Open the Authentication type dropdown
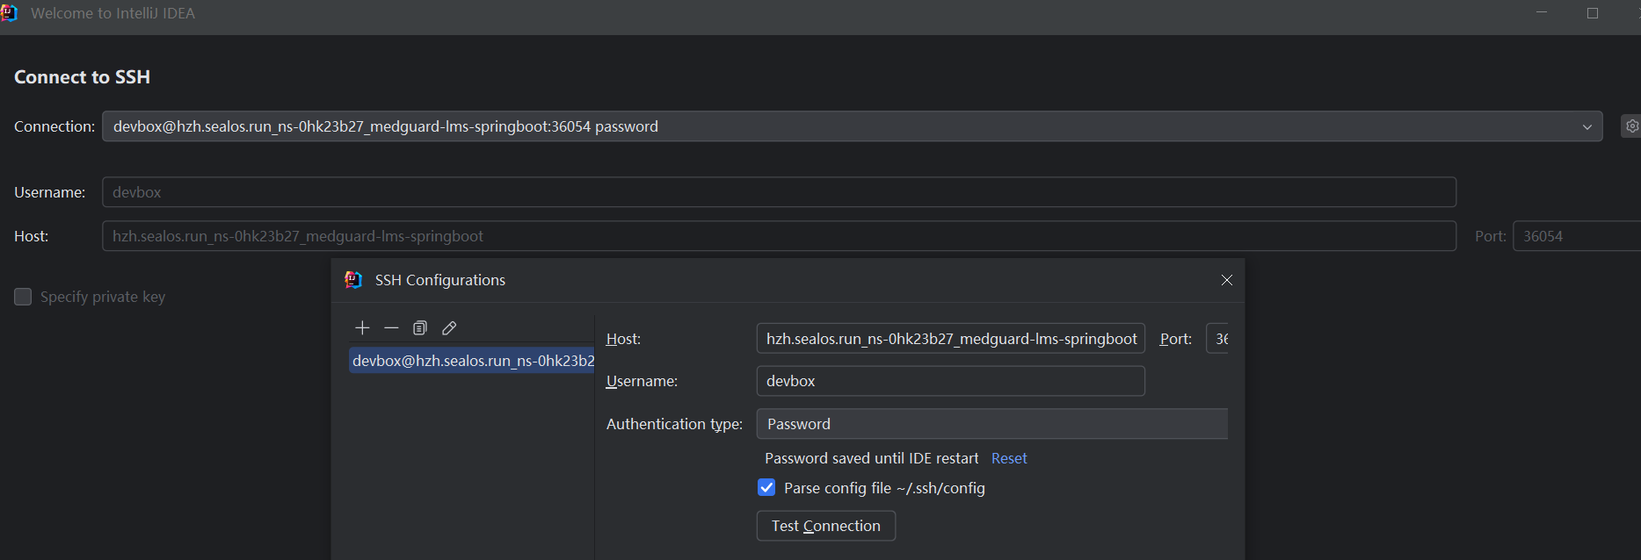 (992, 424)
